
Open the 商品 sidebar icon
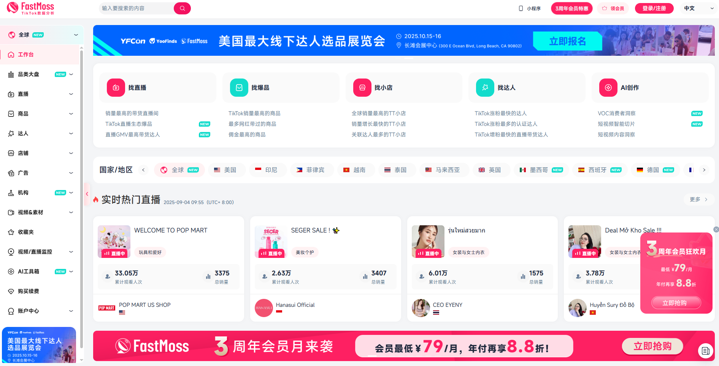(x=11, y=113)
